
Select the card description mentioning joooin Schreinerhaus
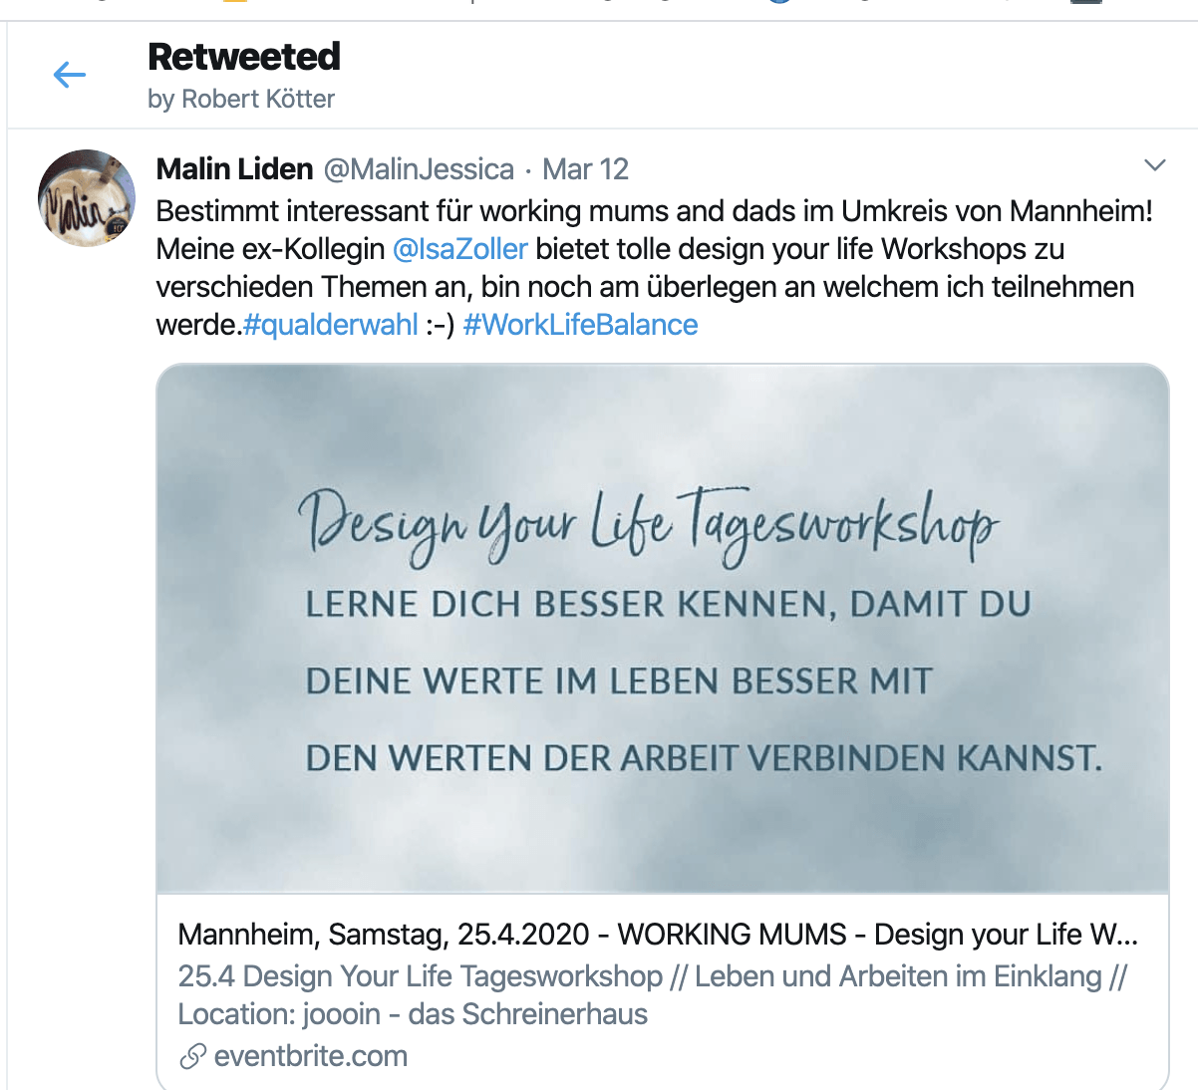click(x=652, y=994)
